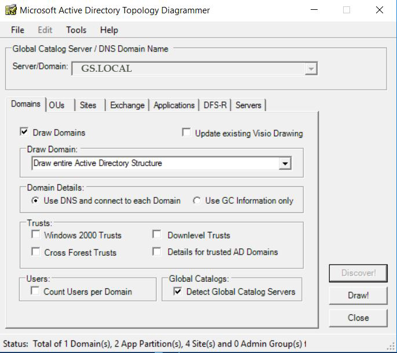This screenshot has height=353, width=397.
Task: Enable Windows 2000 Trusts checkbox
Action: 35,234
